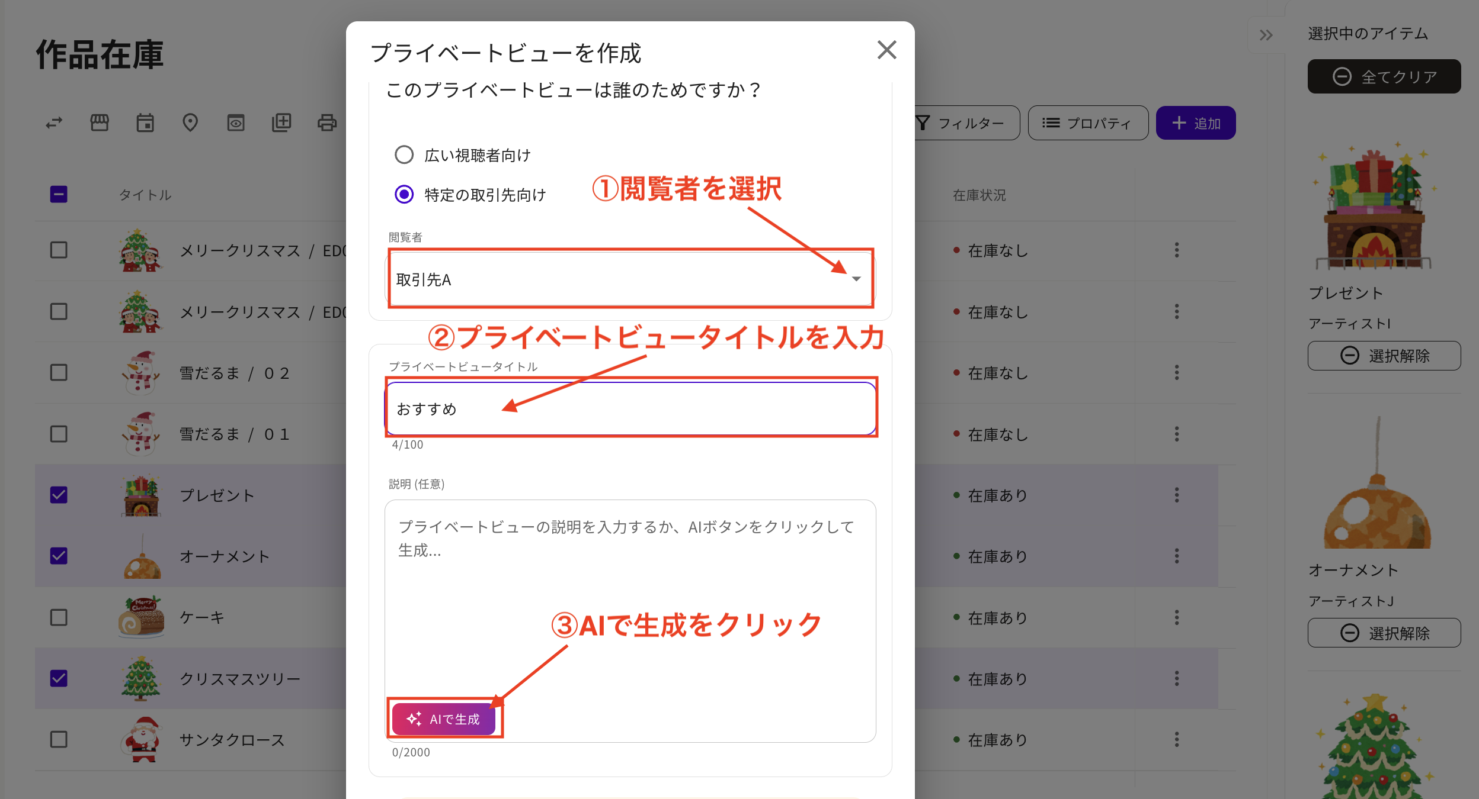Uncheck the オーナメント row checkbox
The image size is (1479, 799).
click(x=59, y=556)
